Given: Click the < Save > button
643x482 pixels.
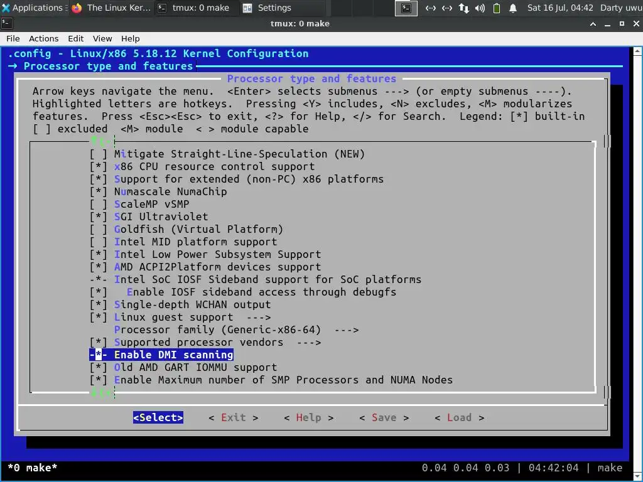Looking at the screenshot, I should tap(384, 417).
